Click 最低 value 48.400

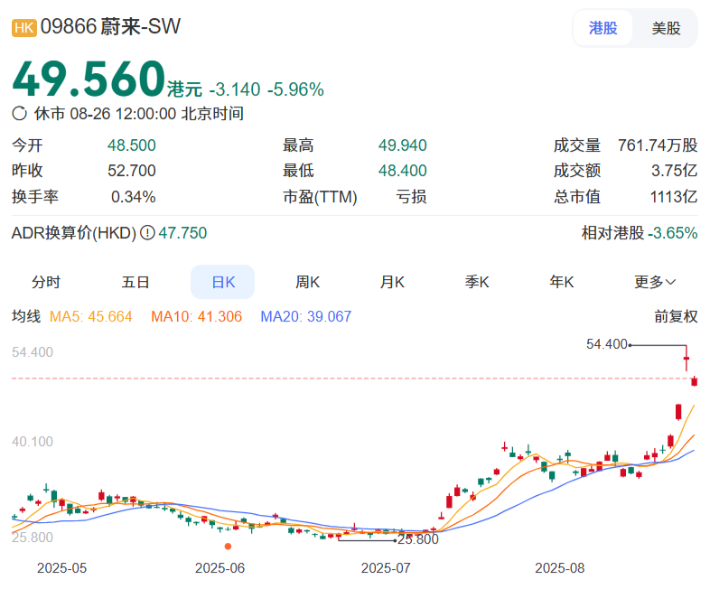point(403,171)
